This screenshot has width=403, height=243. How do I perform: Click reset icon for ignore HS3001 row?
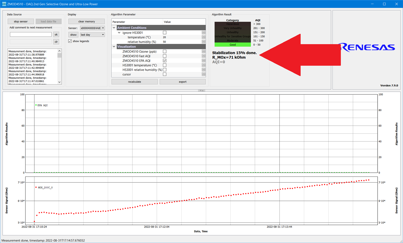(203, 33)
